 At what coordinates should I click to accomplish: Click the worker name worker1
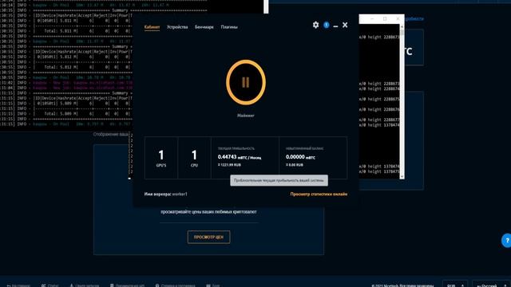pyautogui.click(x=180, y=194)
